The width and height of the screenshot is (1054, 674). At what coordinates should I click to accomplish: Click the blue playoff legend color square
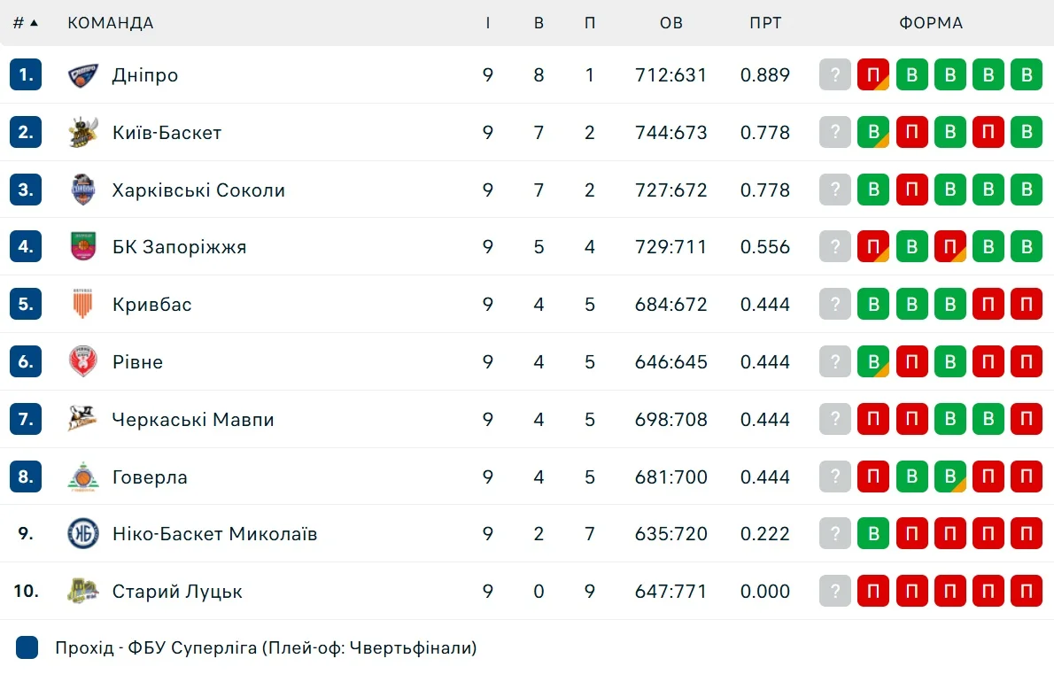pyautogui.click(x=27, y=647)
